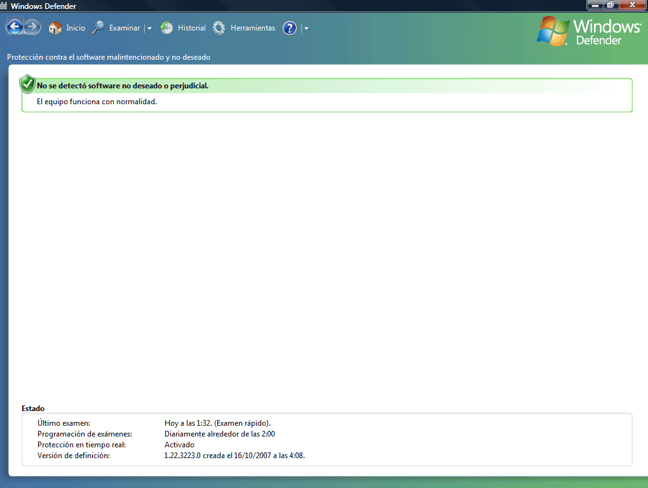Click the Windows Defender title bar icon

coord(4,5)
